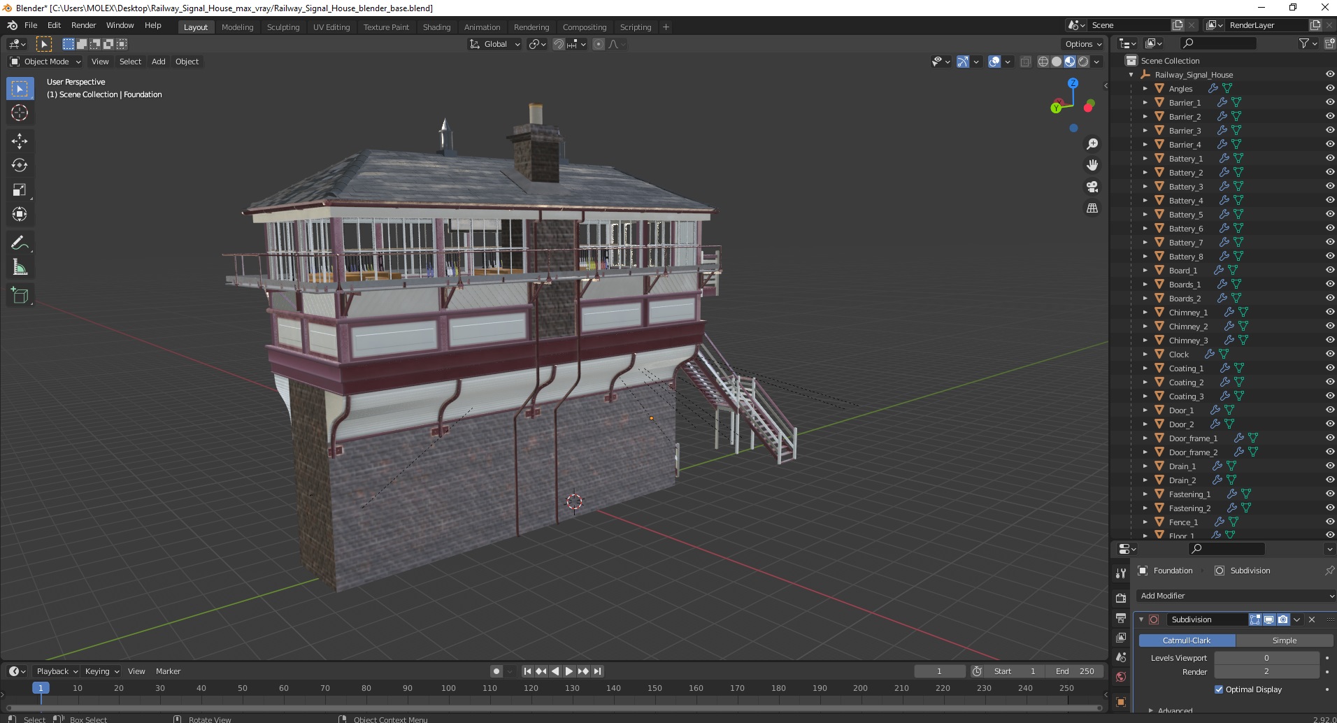
Task: Click the outliner search field
Action: pos(1218,43)
